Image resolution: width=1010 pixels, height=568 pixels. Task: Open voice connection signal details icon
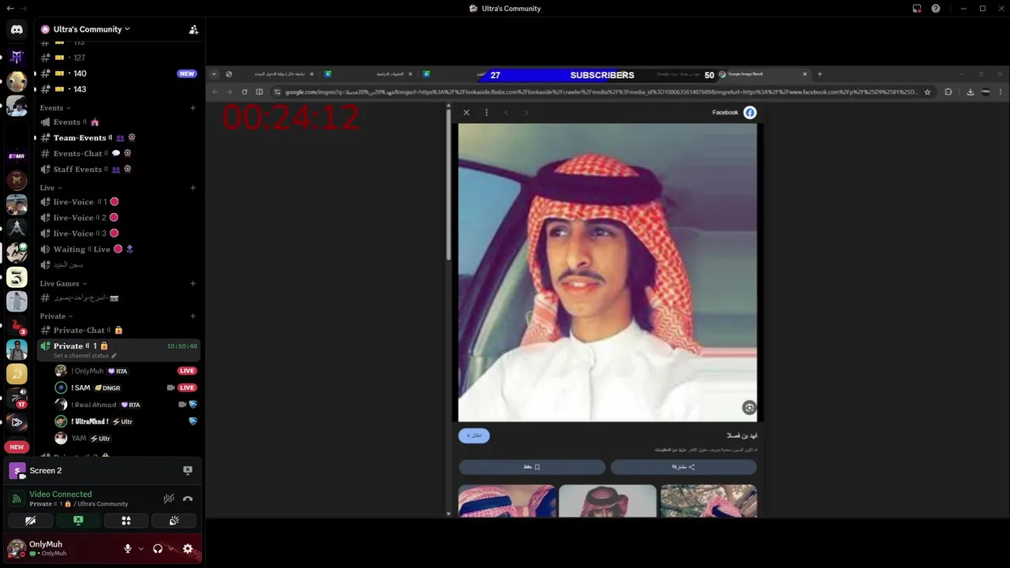pos(17,499)
